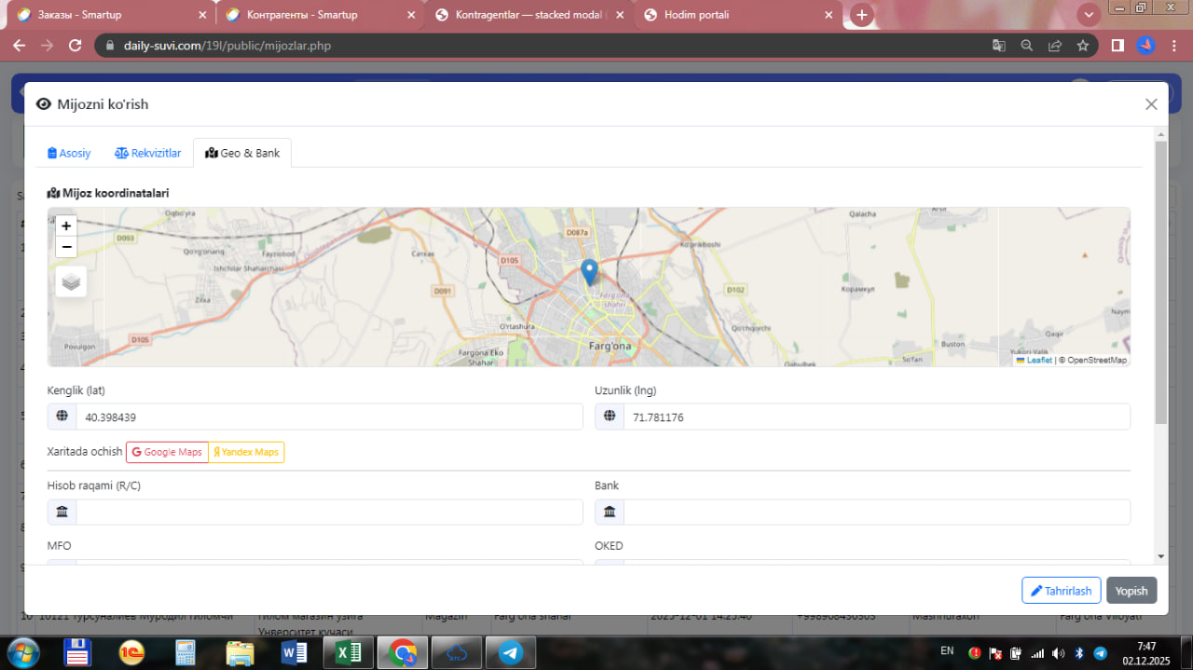
Task: Click the Tahrirlash edit button
Action: pos(1061,591)
